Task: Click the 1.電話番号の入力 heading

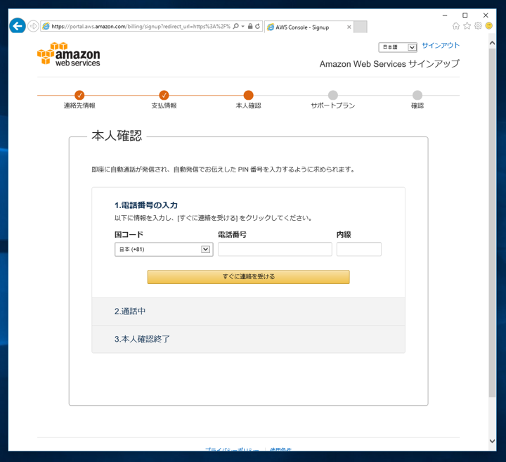Action: tap(146, 205)
